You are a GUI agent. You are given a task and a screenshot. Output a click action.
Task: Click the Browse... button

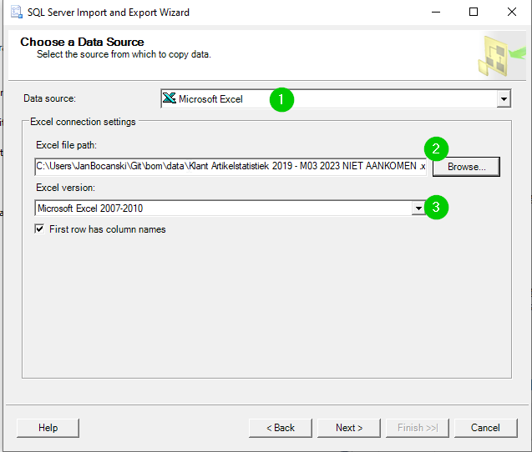[x=466, y=167]
